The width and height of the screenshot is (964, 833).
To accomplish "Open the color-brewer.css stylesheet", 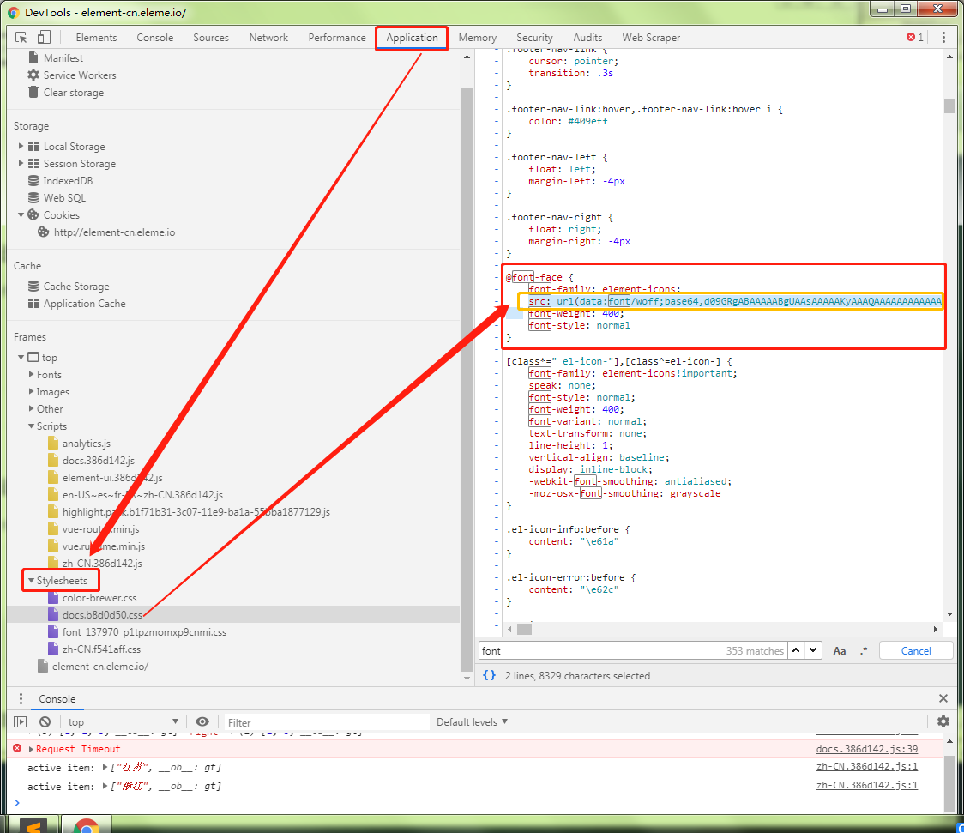I will (x=99, y=598).
